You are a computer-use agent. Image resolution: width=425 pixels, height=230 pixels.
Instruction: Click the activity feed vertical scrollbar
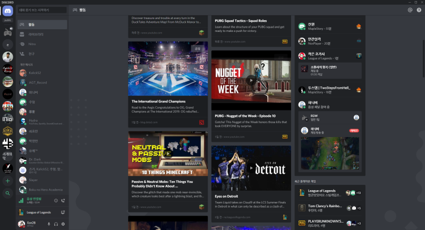[x=423, y=58]
